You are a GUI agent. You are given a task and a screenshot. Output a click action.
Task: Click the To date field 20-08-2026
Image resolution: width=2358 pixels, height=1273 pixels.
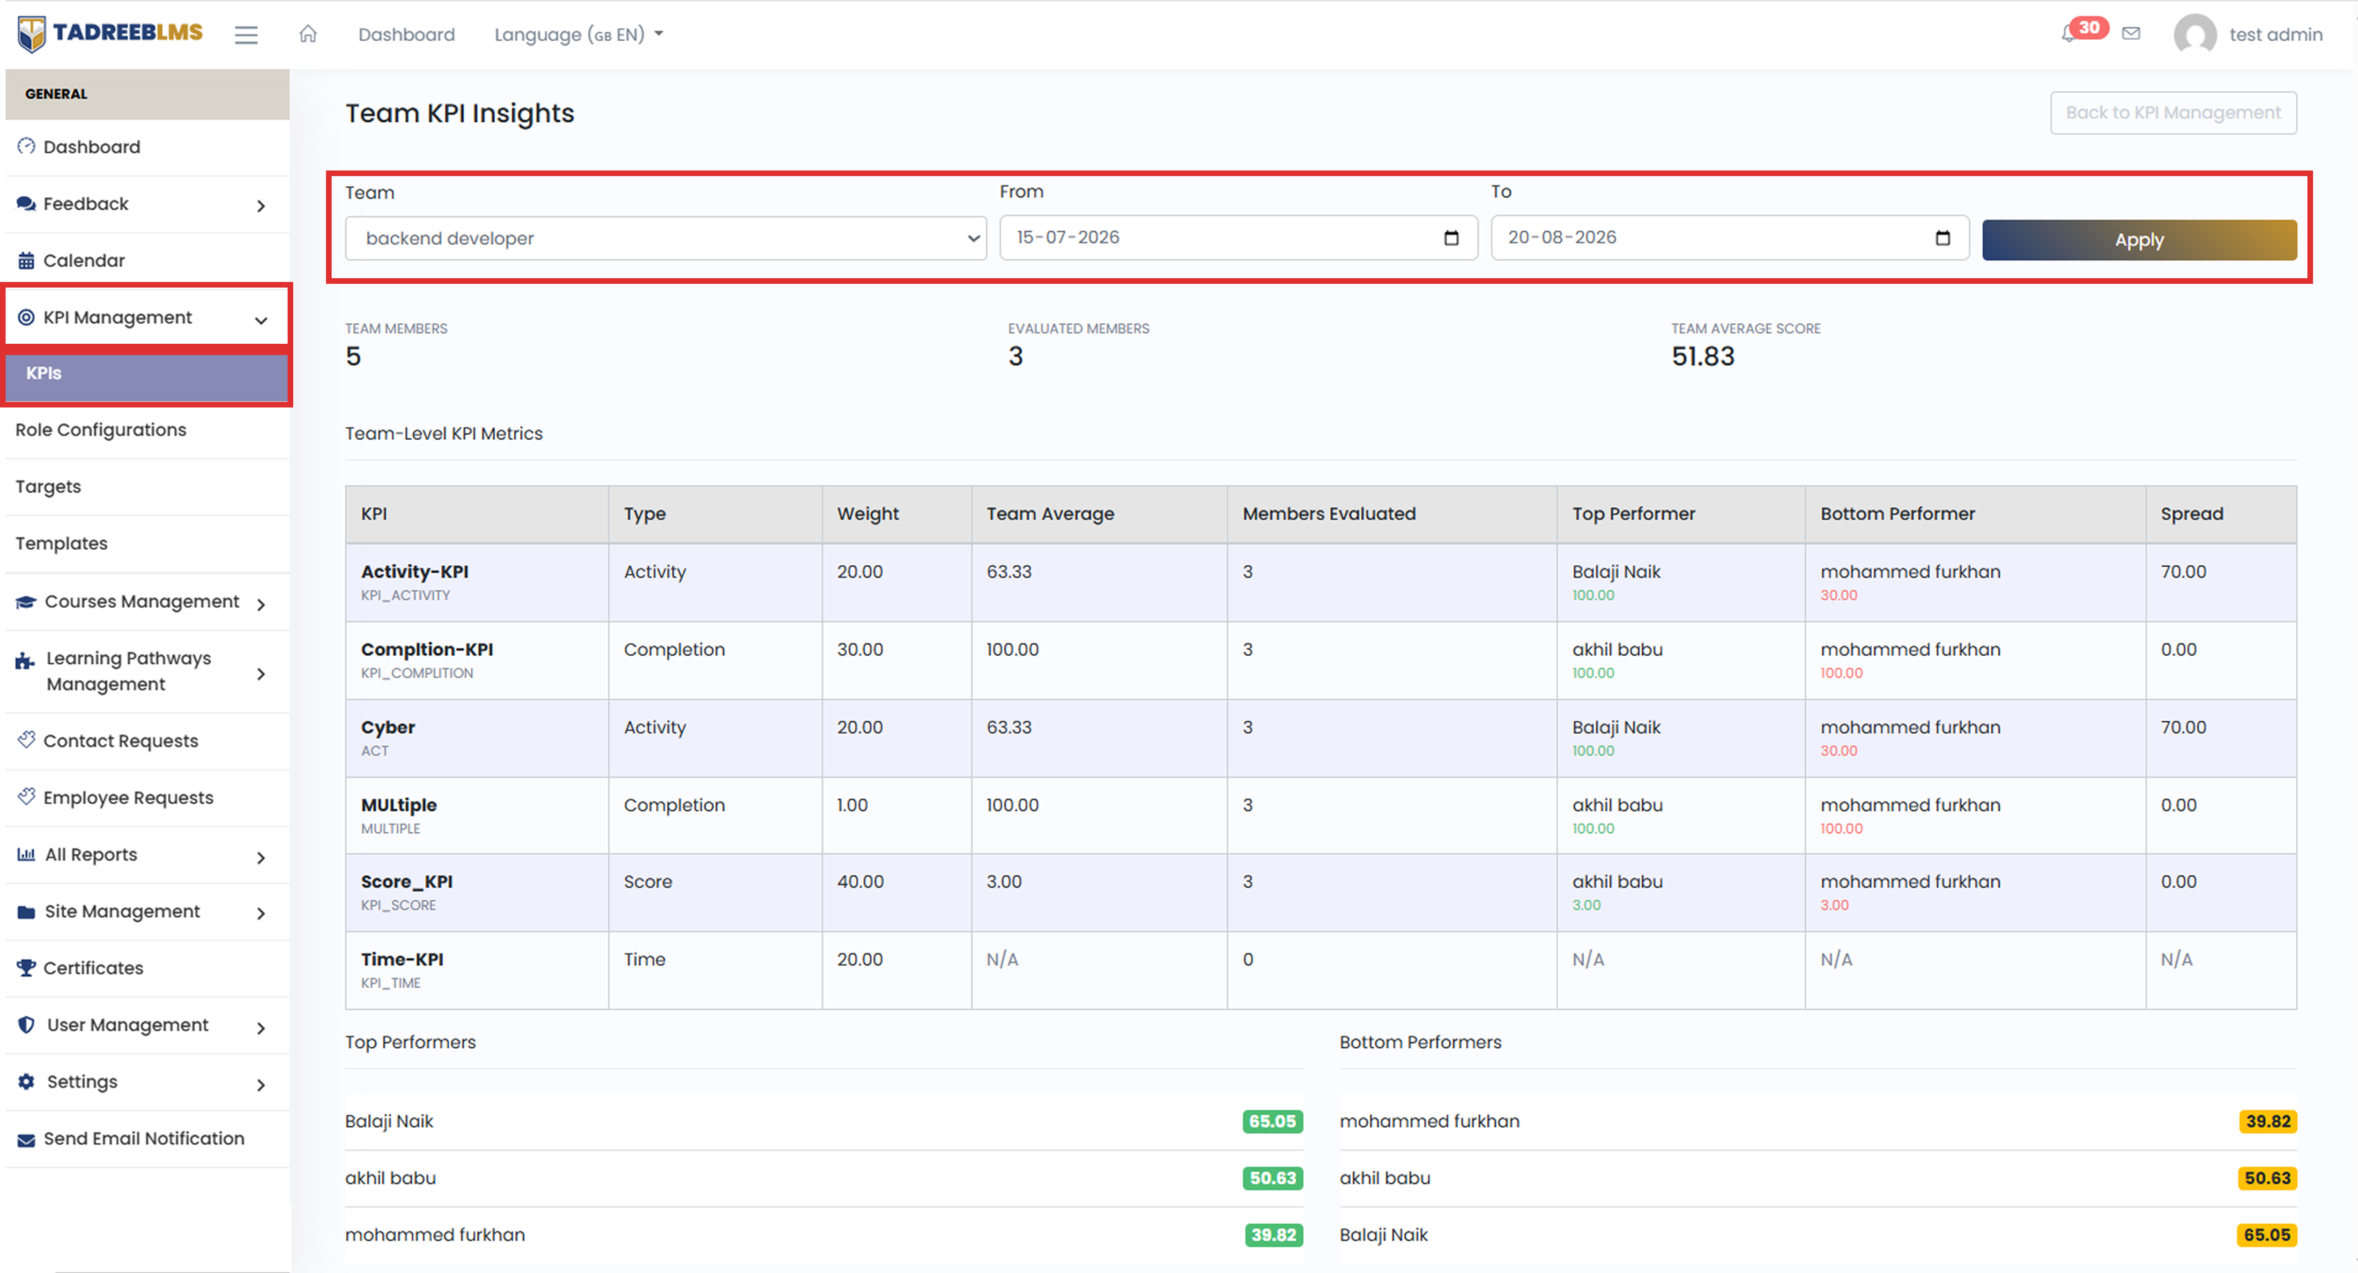[x=1730, y=238]
